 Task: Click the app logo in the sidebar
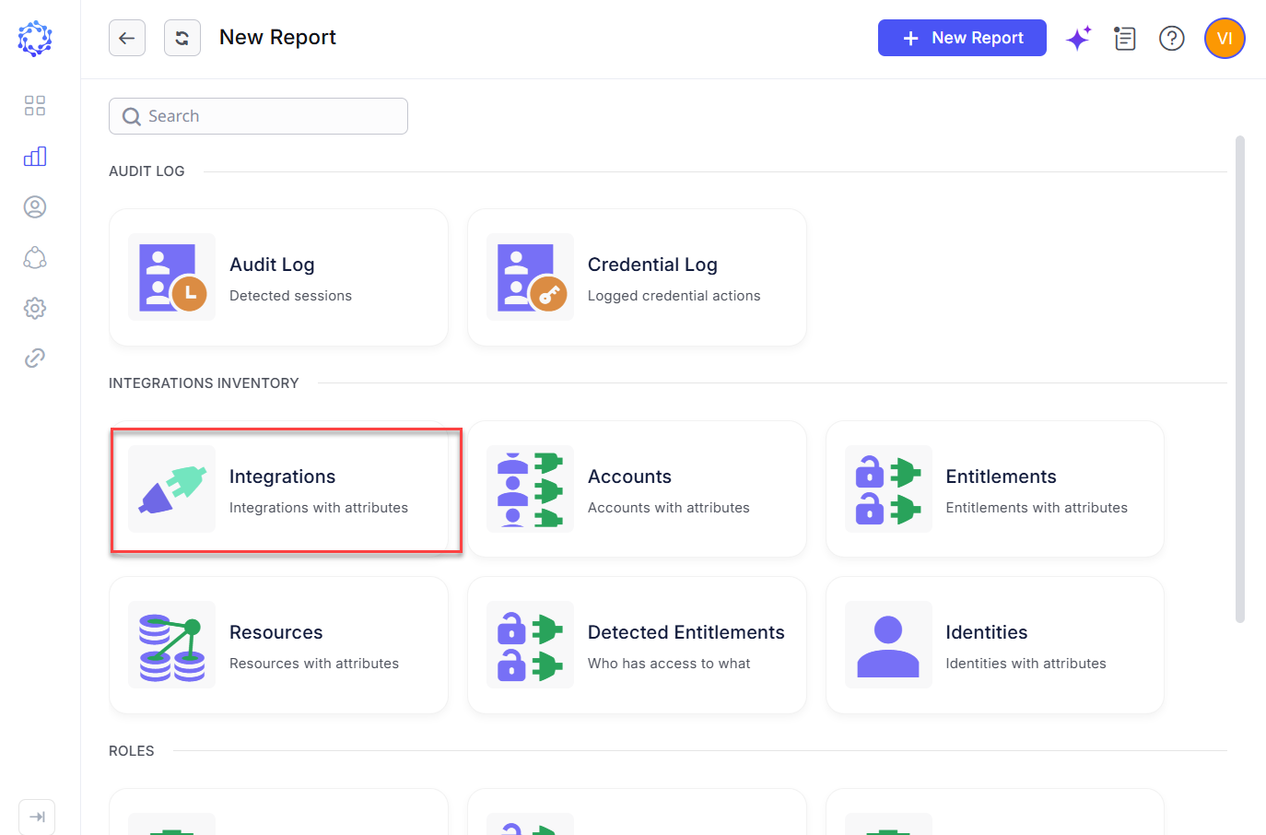tap(35, 39)
